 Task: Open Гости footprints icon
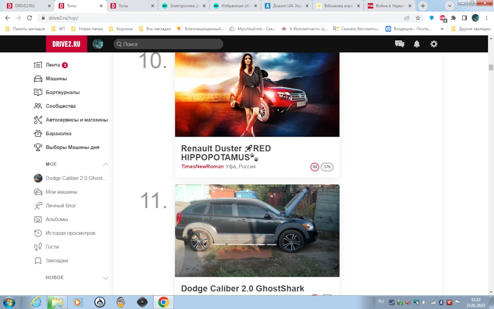click(38, 247)
